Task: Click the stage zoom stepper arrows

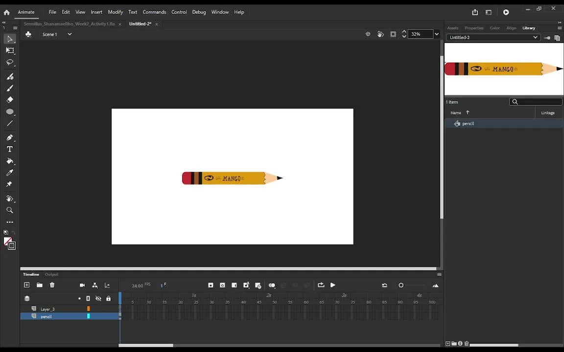Action: click(x=404, y=34)
